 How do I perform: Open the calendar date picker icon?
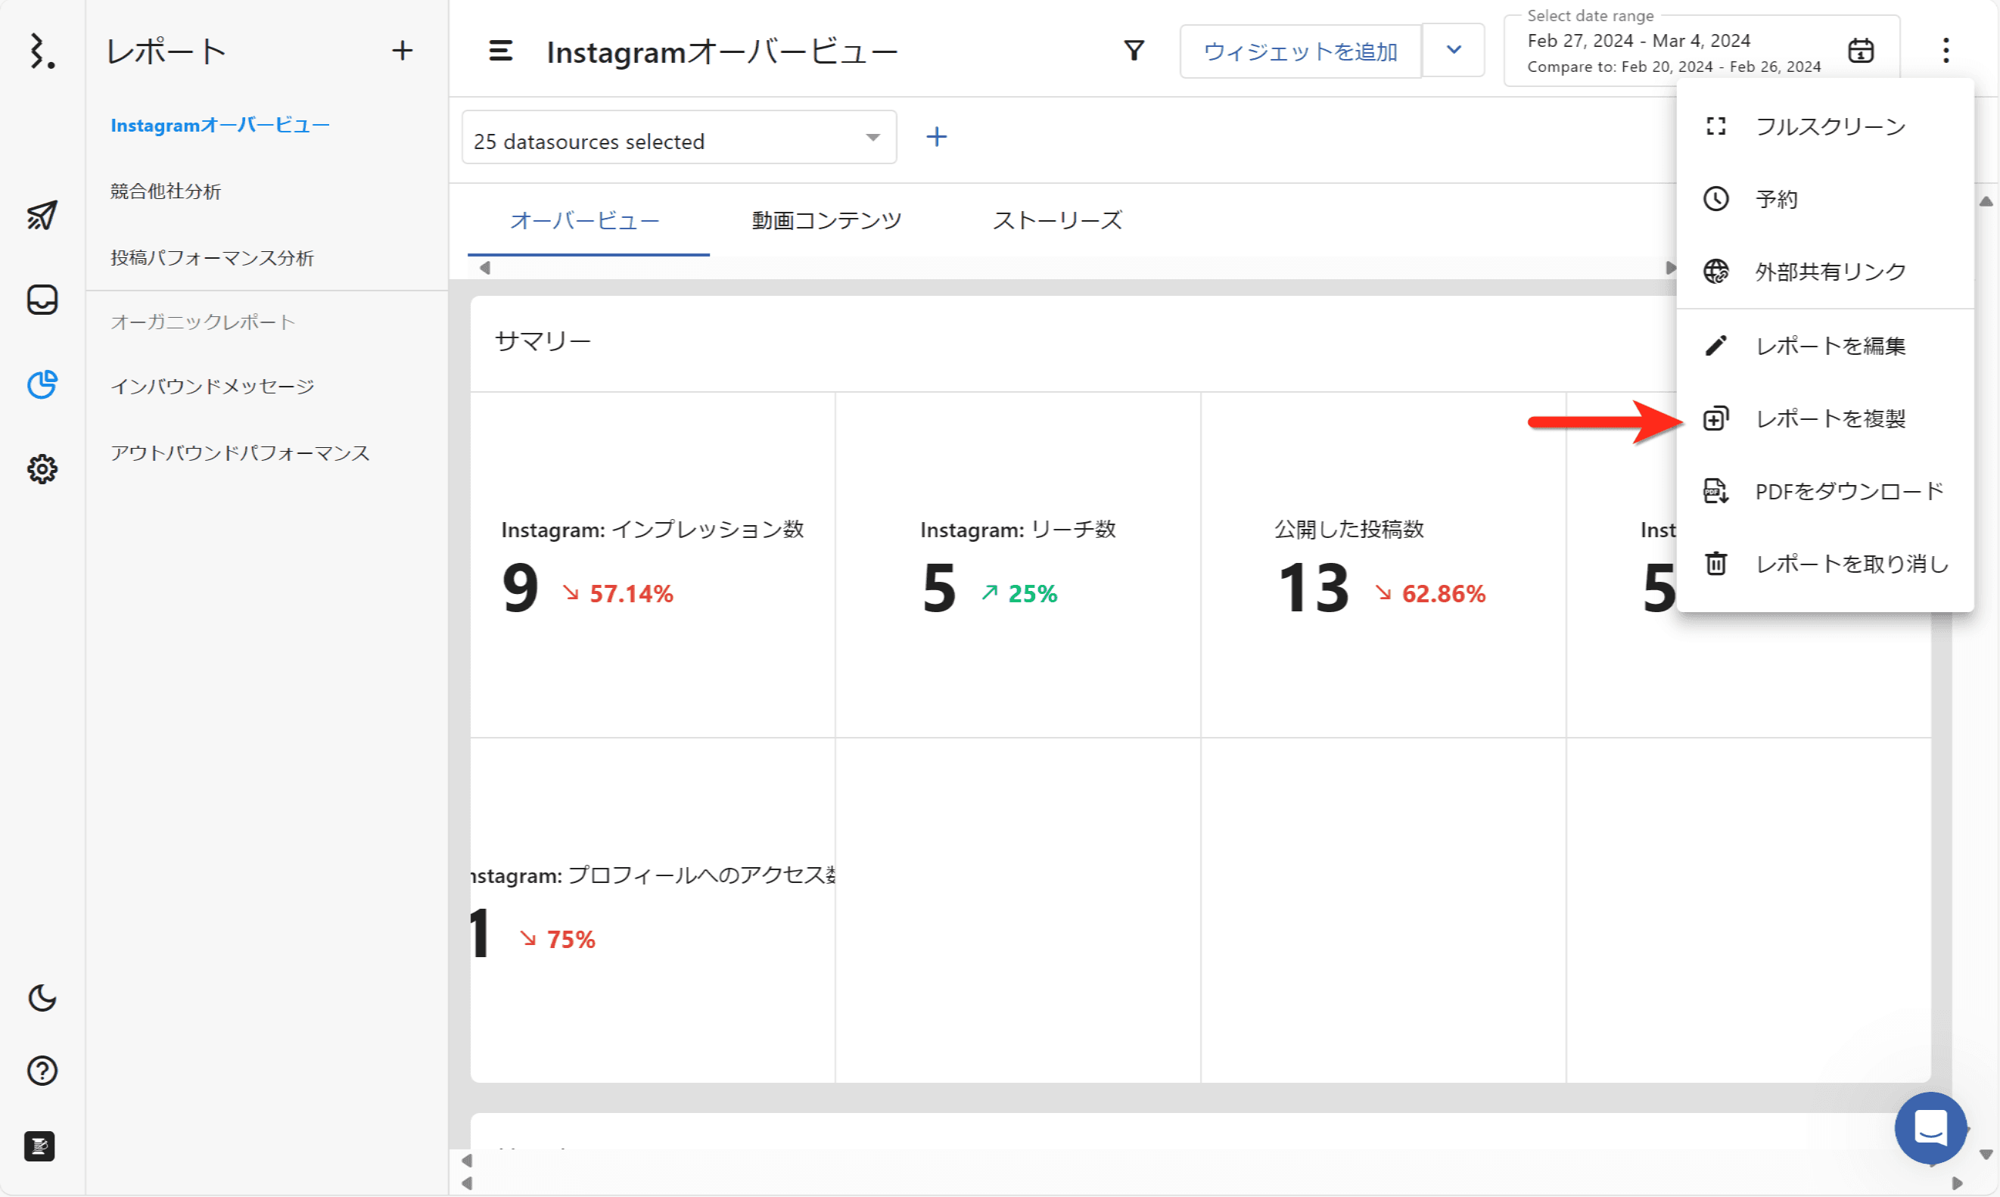click(1861, 51)
